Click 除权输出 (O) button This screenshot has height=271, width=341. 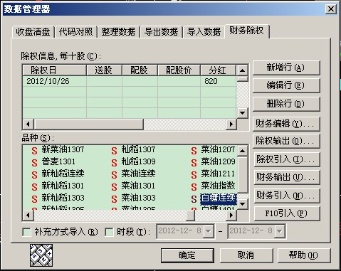(x=286, y=142)
